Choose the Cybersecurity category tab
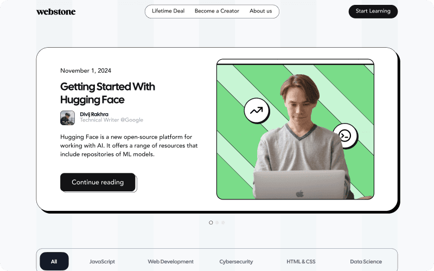434x271 pixels. click(236, 262)
